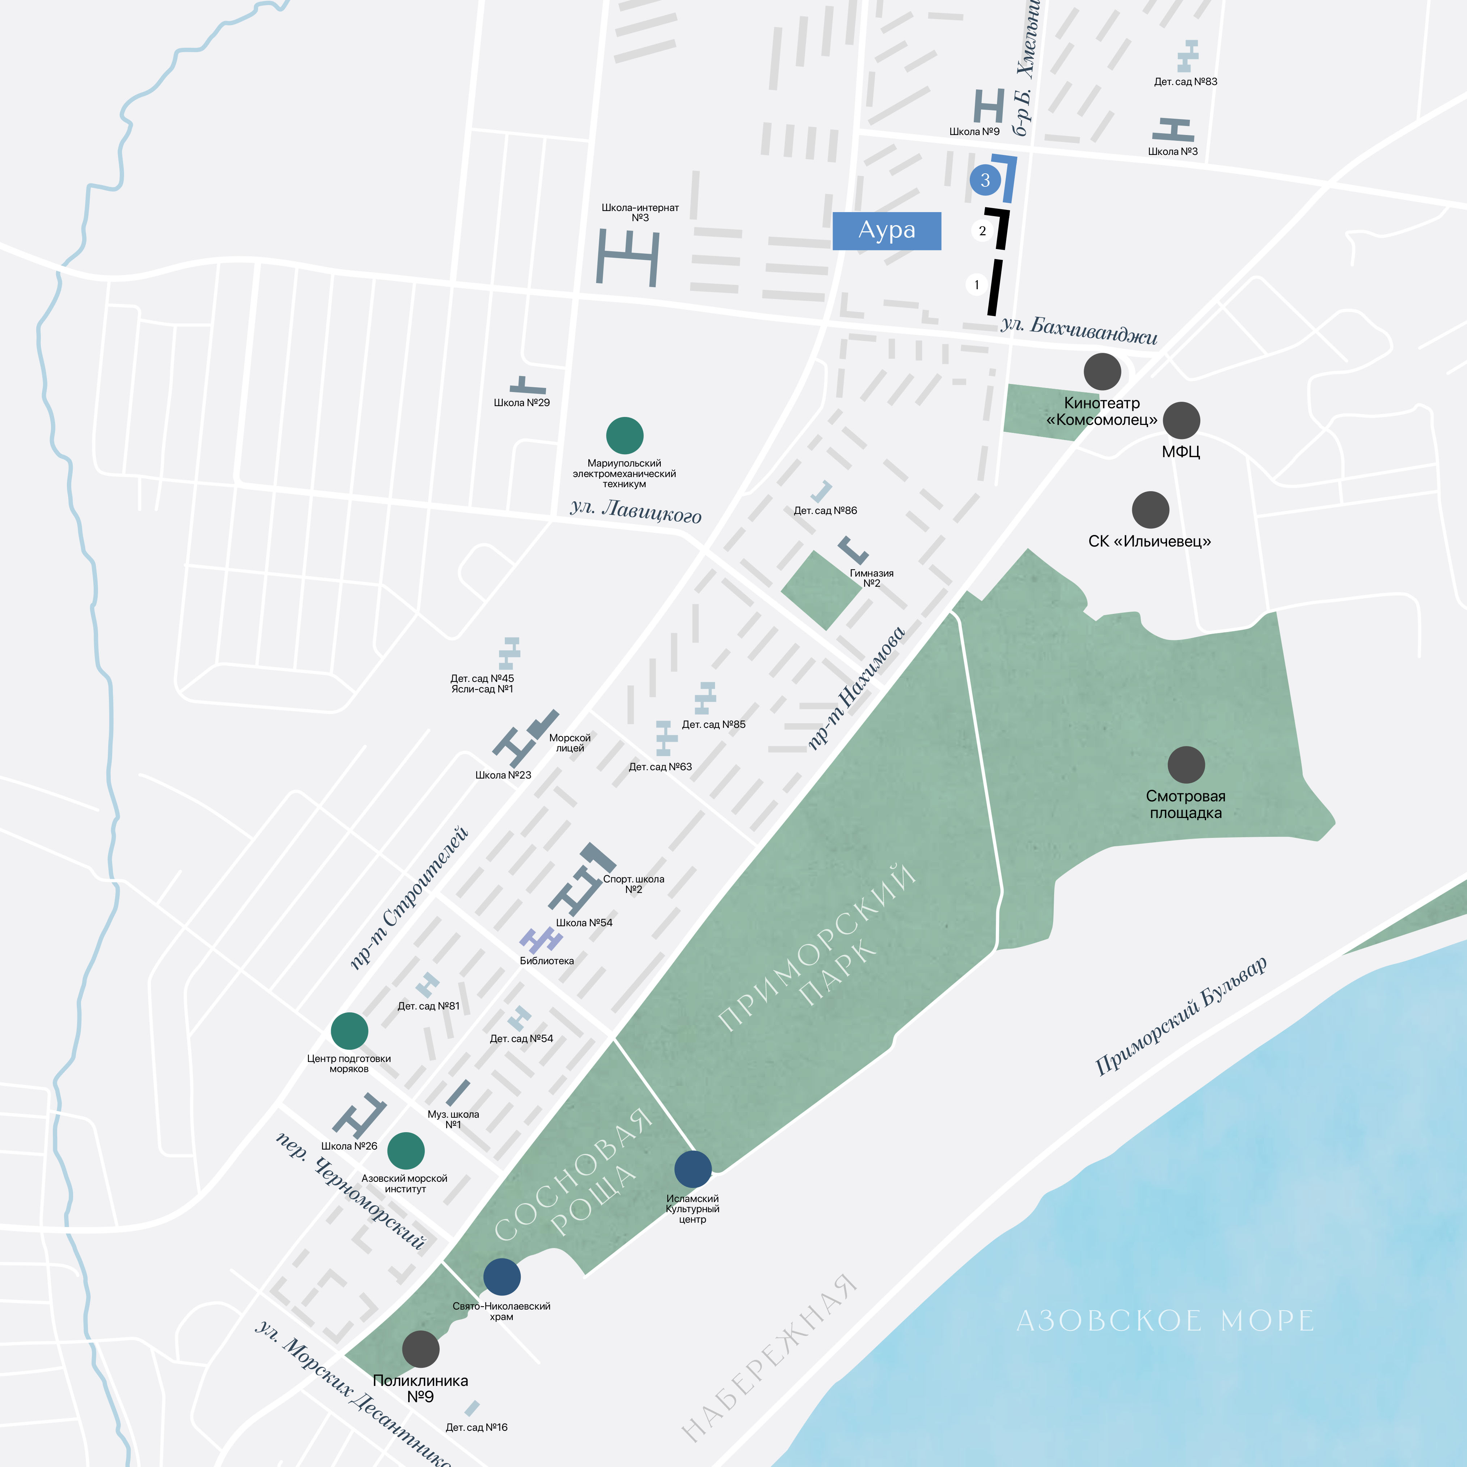Select building marker number 3

tap(985, 180)
